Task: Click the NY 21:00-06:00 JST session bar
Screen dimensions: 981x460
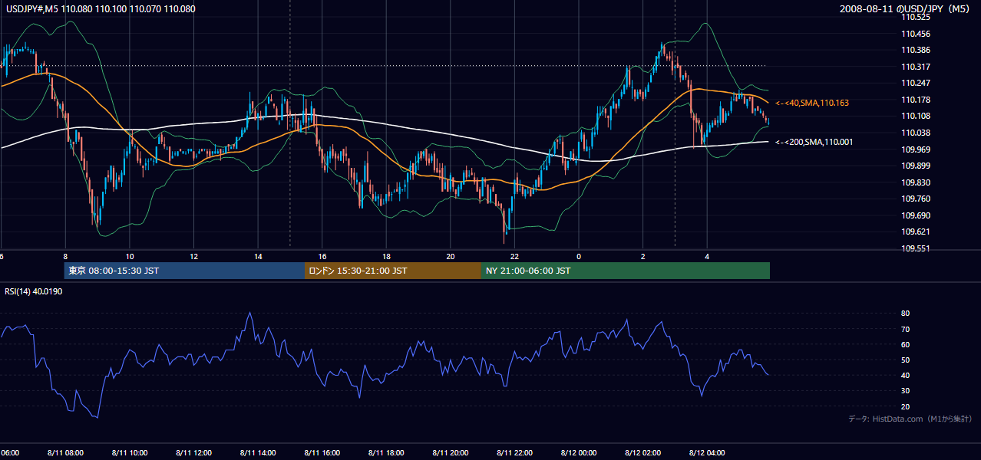Action: click(x=626, y=271)
